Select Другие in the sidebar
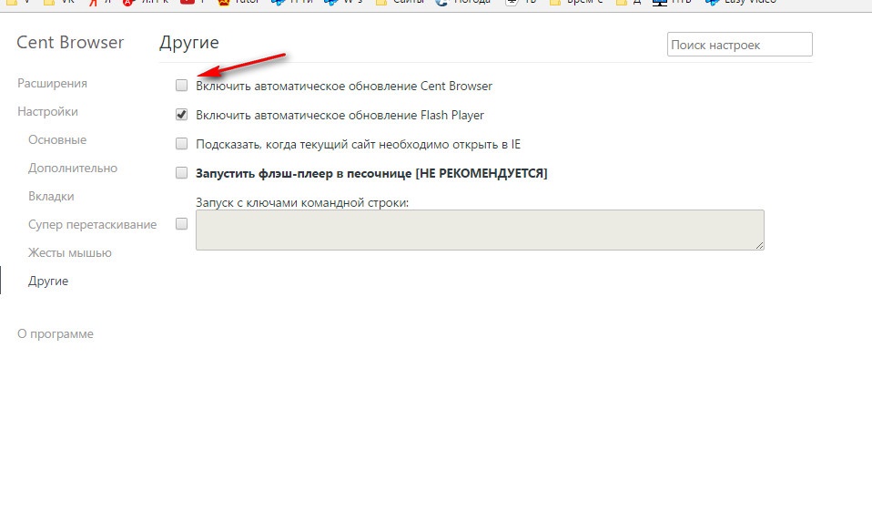The image size is (872, 532). point(48,281)
